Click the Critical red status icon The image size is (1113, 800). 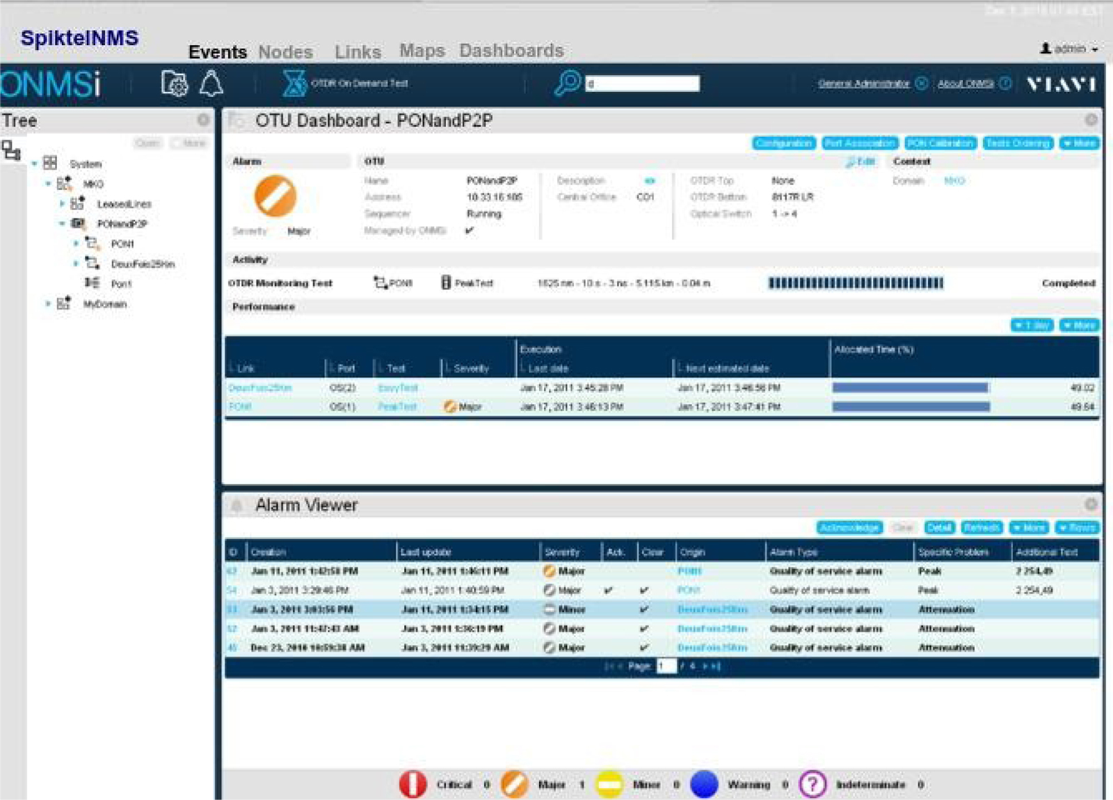point(413,784)
